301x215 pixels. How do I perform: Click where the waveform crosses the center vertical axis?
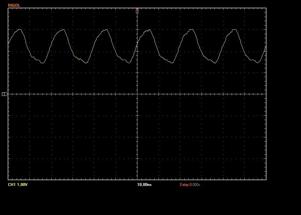[137, 43]
